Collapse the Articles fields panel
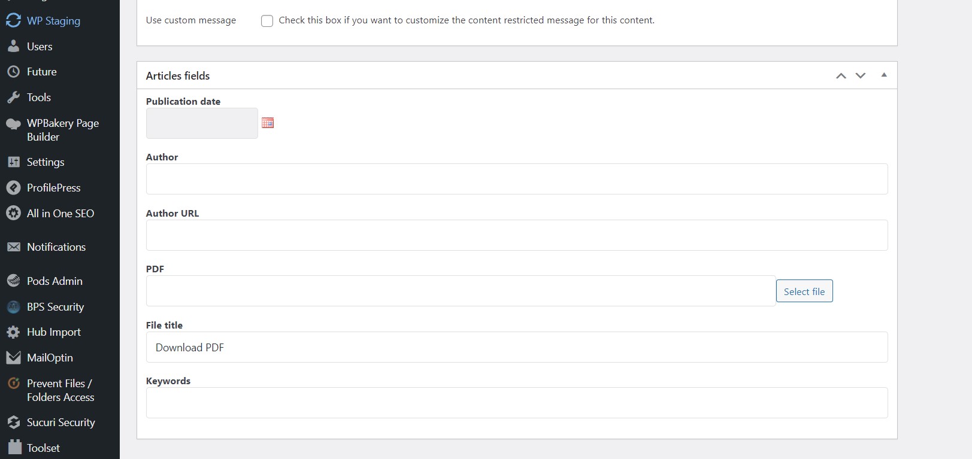This screenshot has height=459, width=972. pyautogui.click(x=884, y=75)
